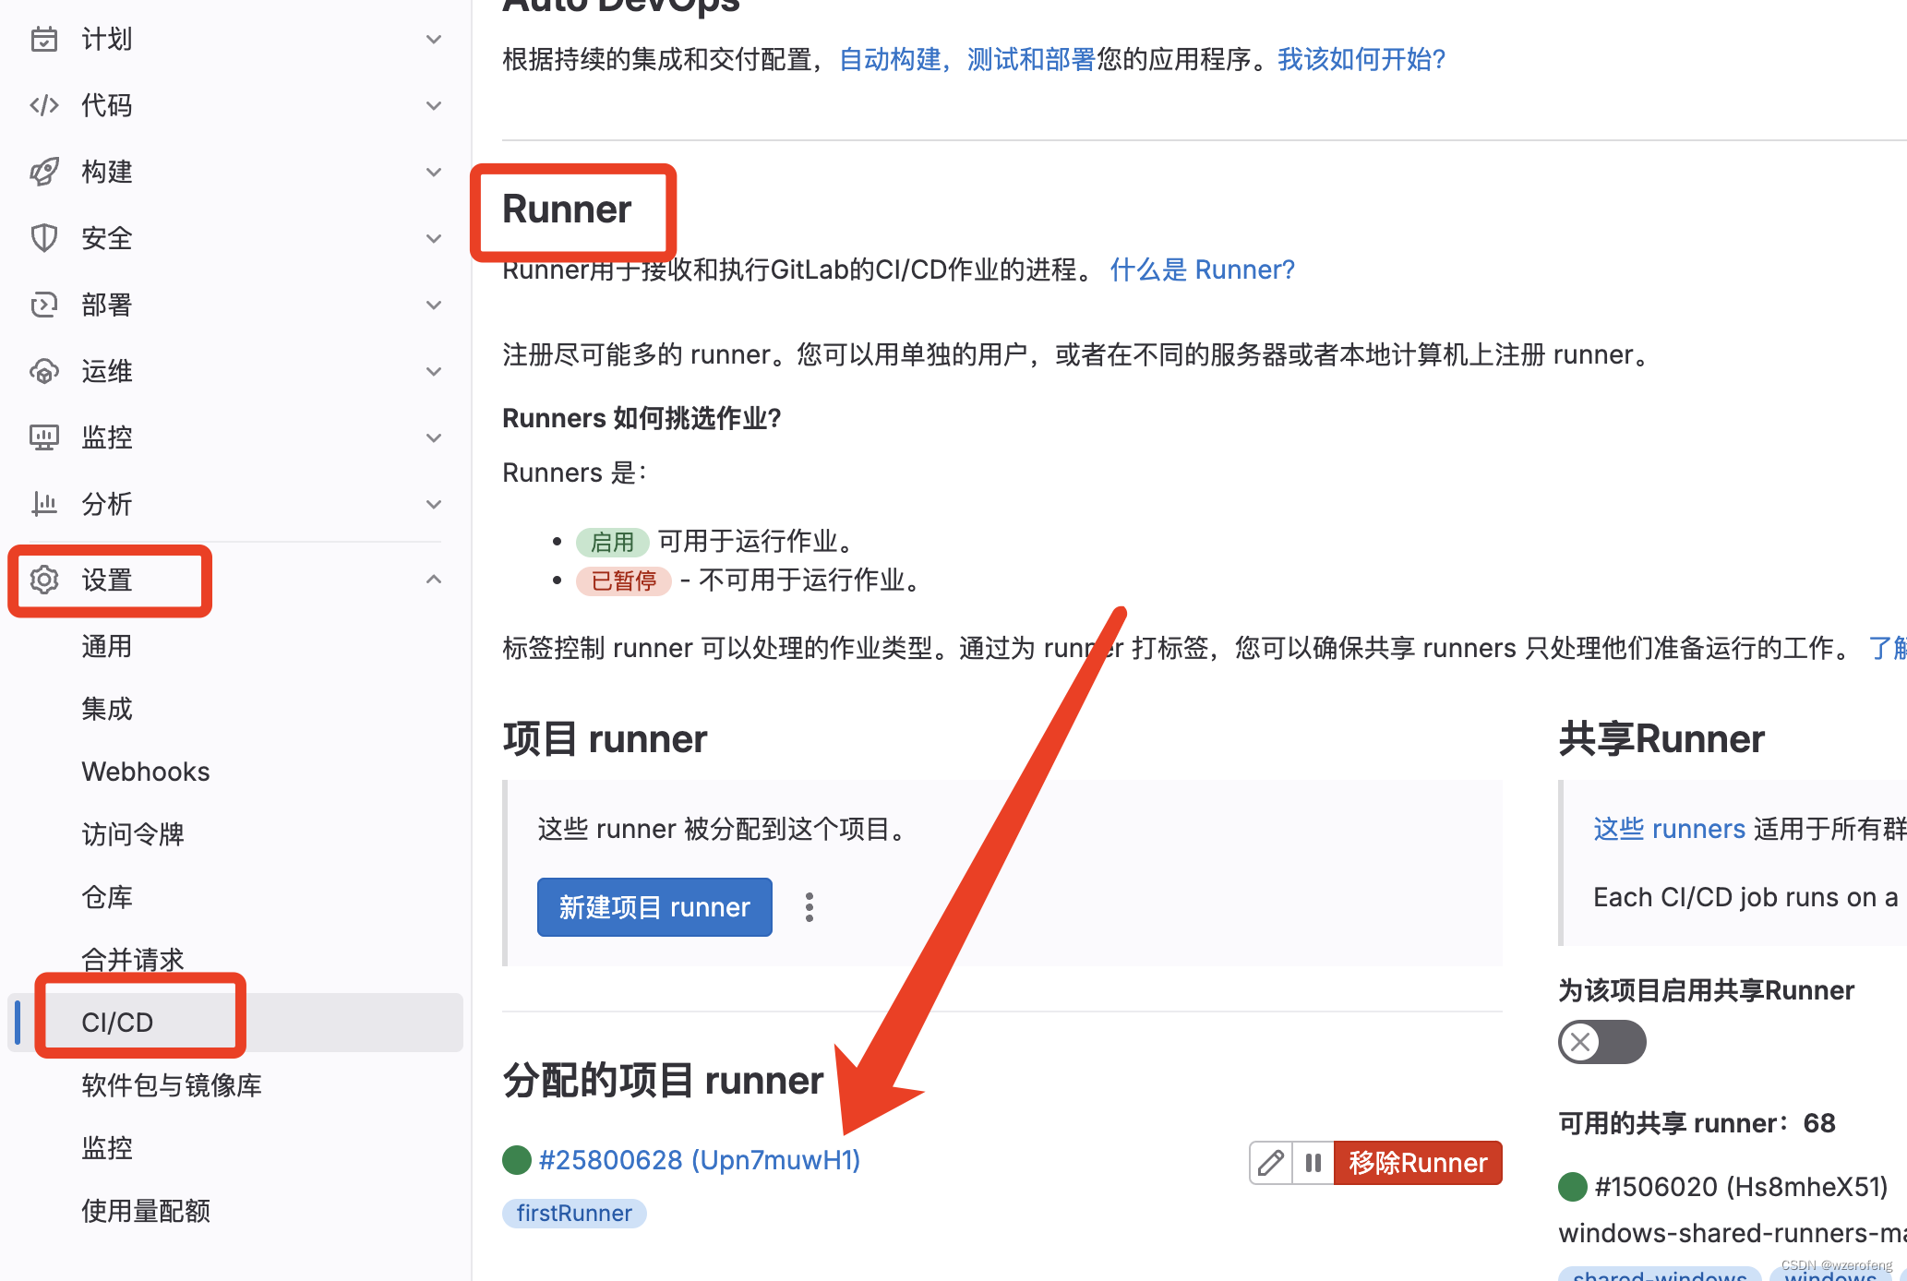Expand the 部署 section chevron

tap(434, 305)
